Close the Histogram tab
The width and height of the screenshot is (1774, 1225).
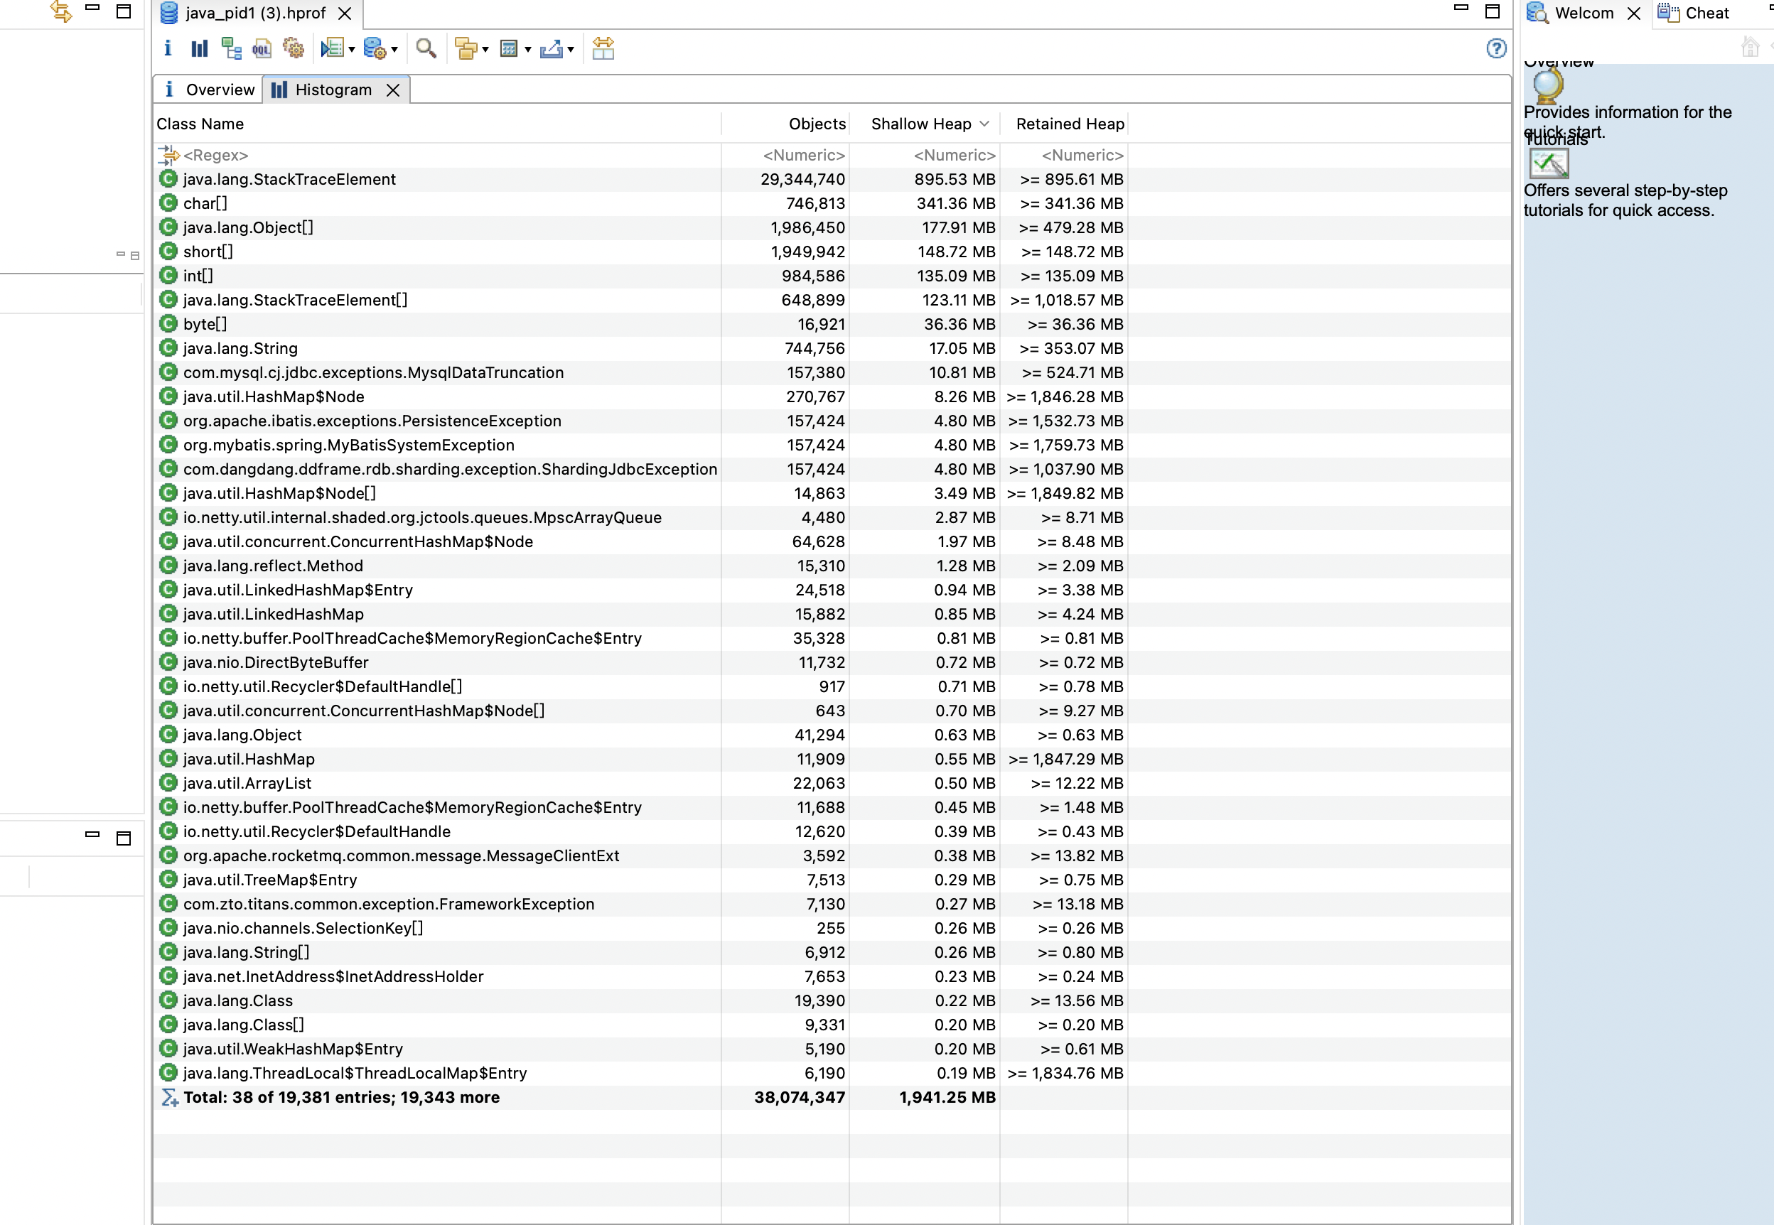393,90
